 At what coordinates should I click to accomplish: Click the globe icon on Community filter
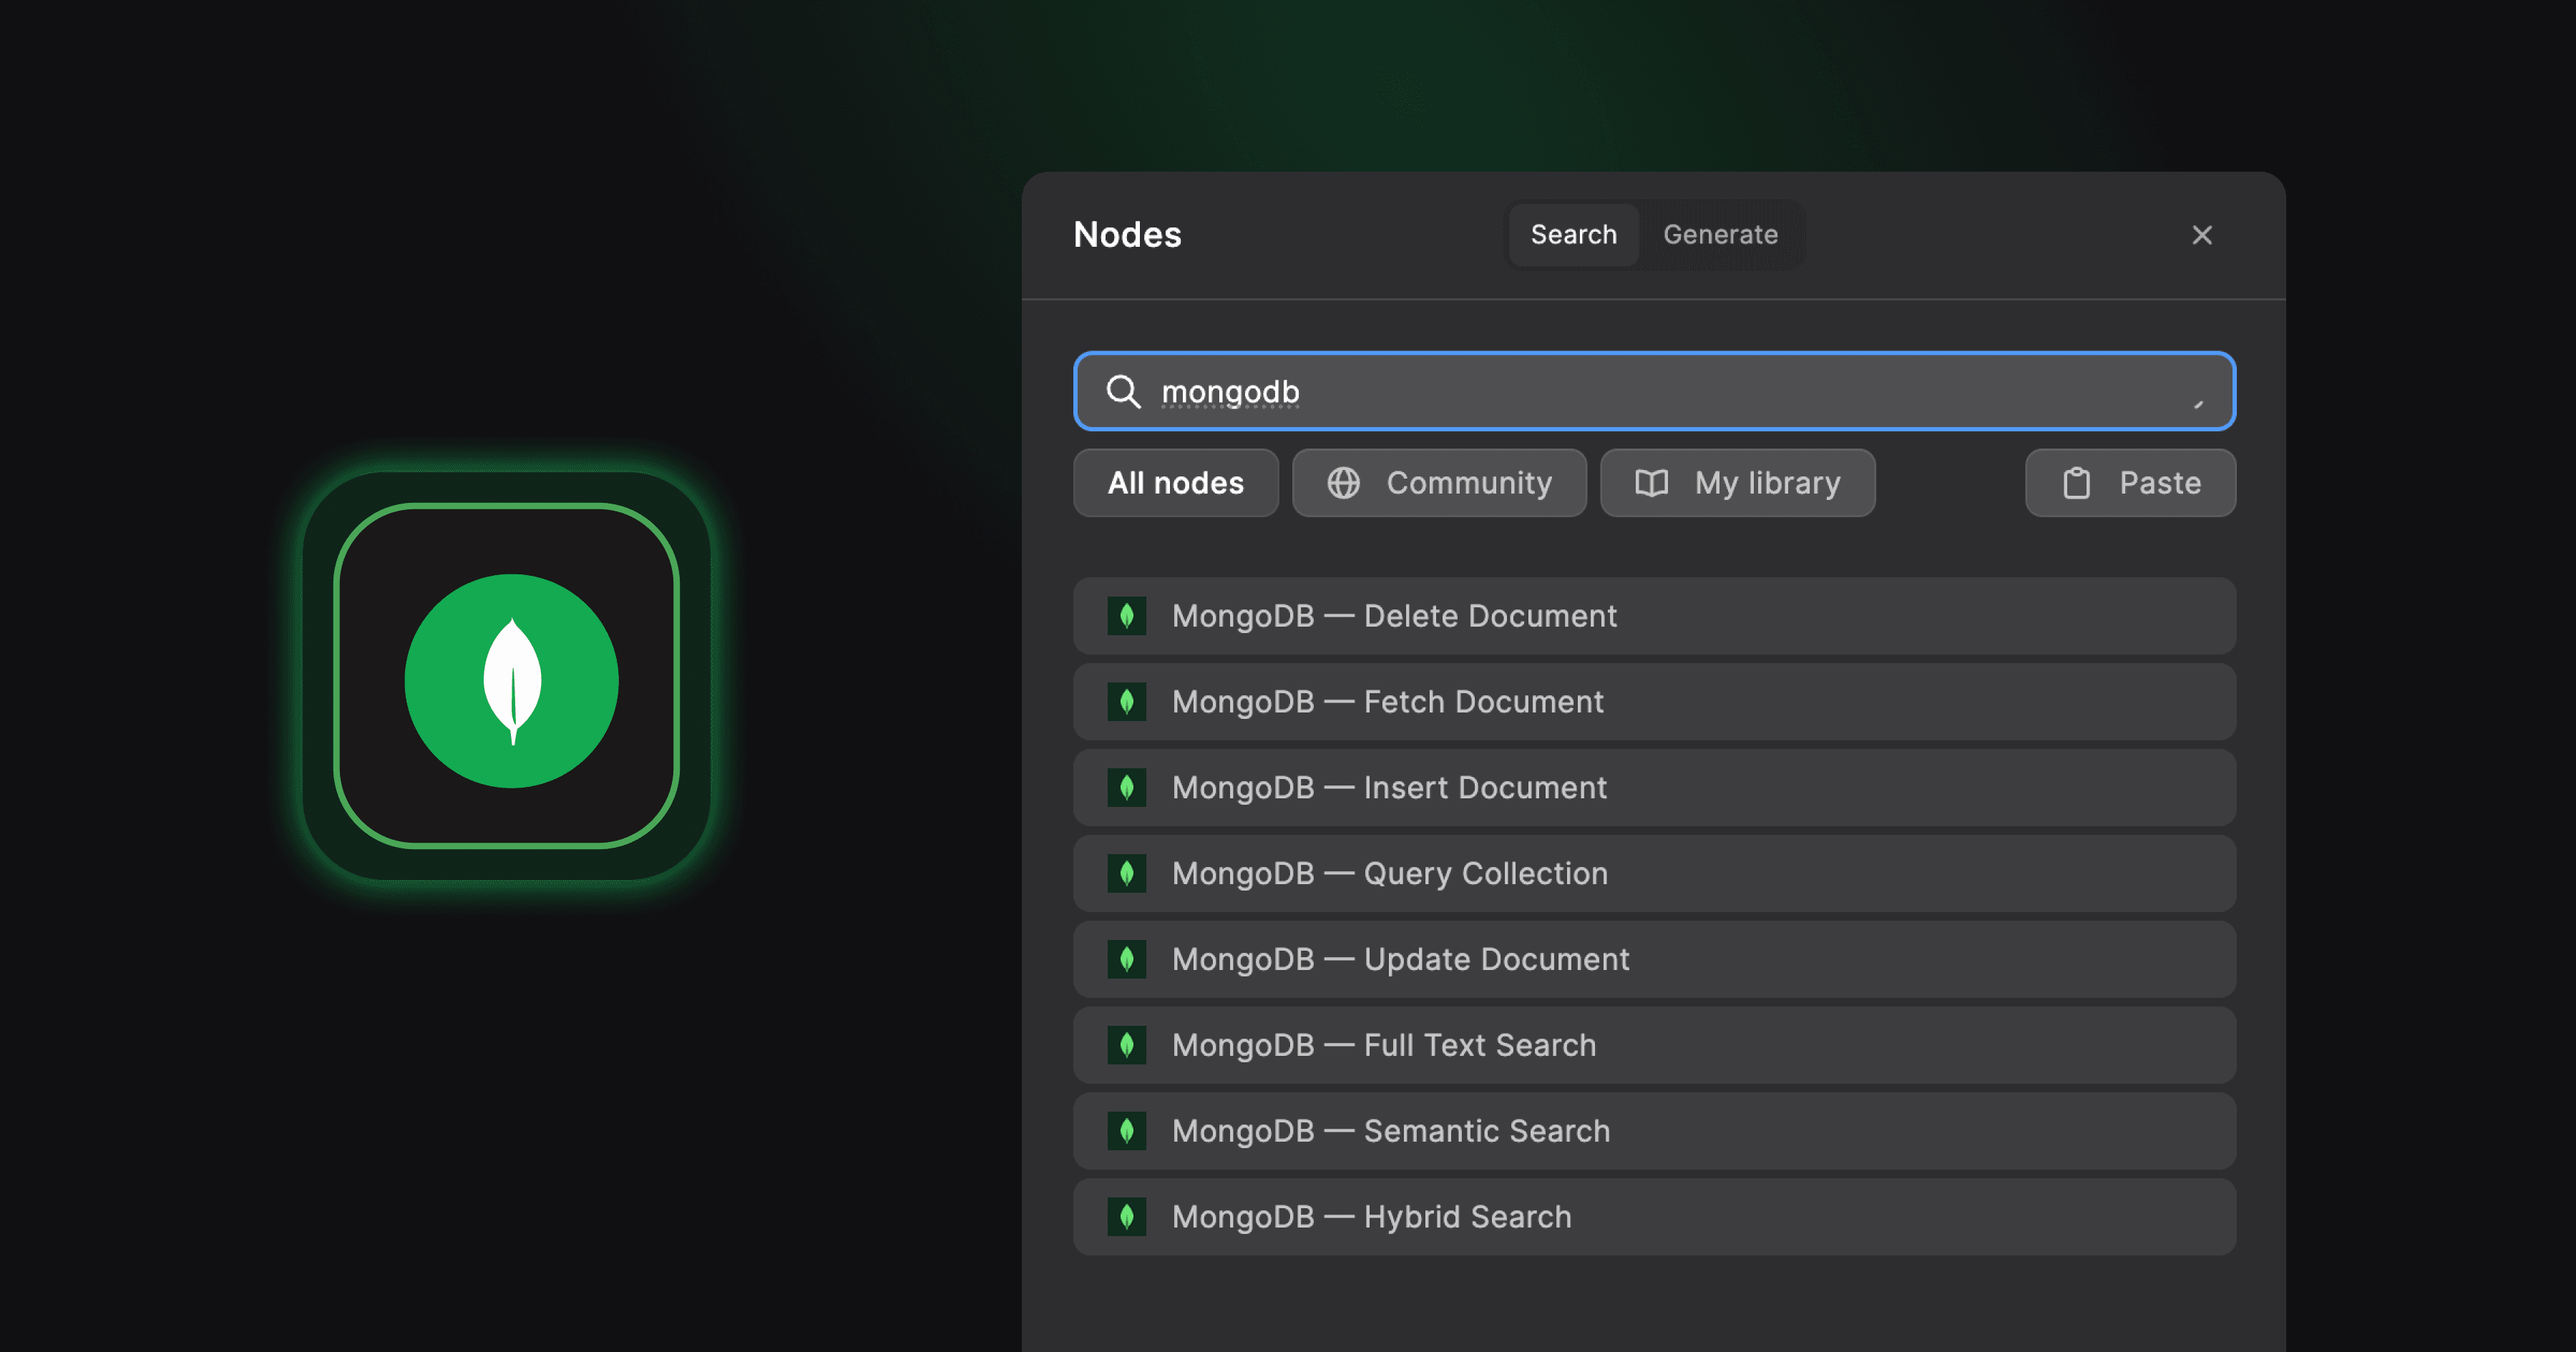point(1344,483)
